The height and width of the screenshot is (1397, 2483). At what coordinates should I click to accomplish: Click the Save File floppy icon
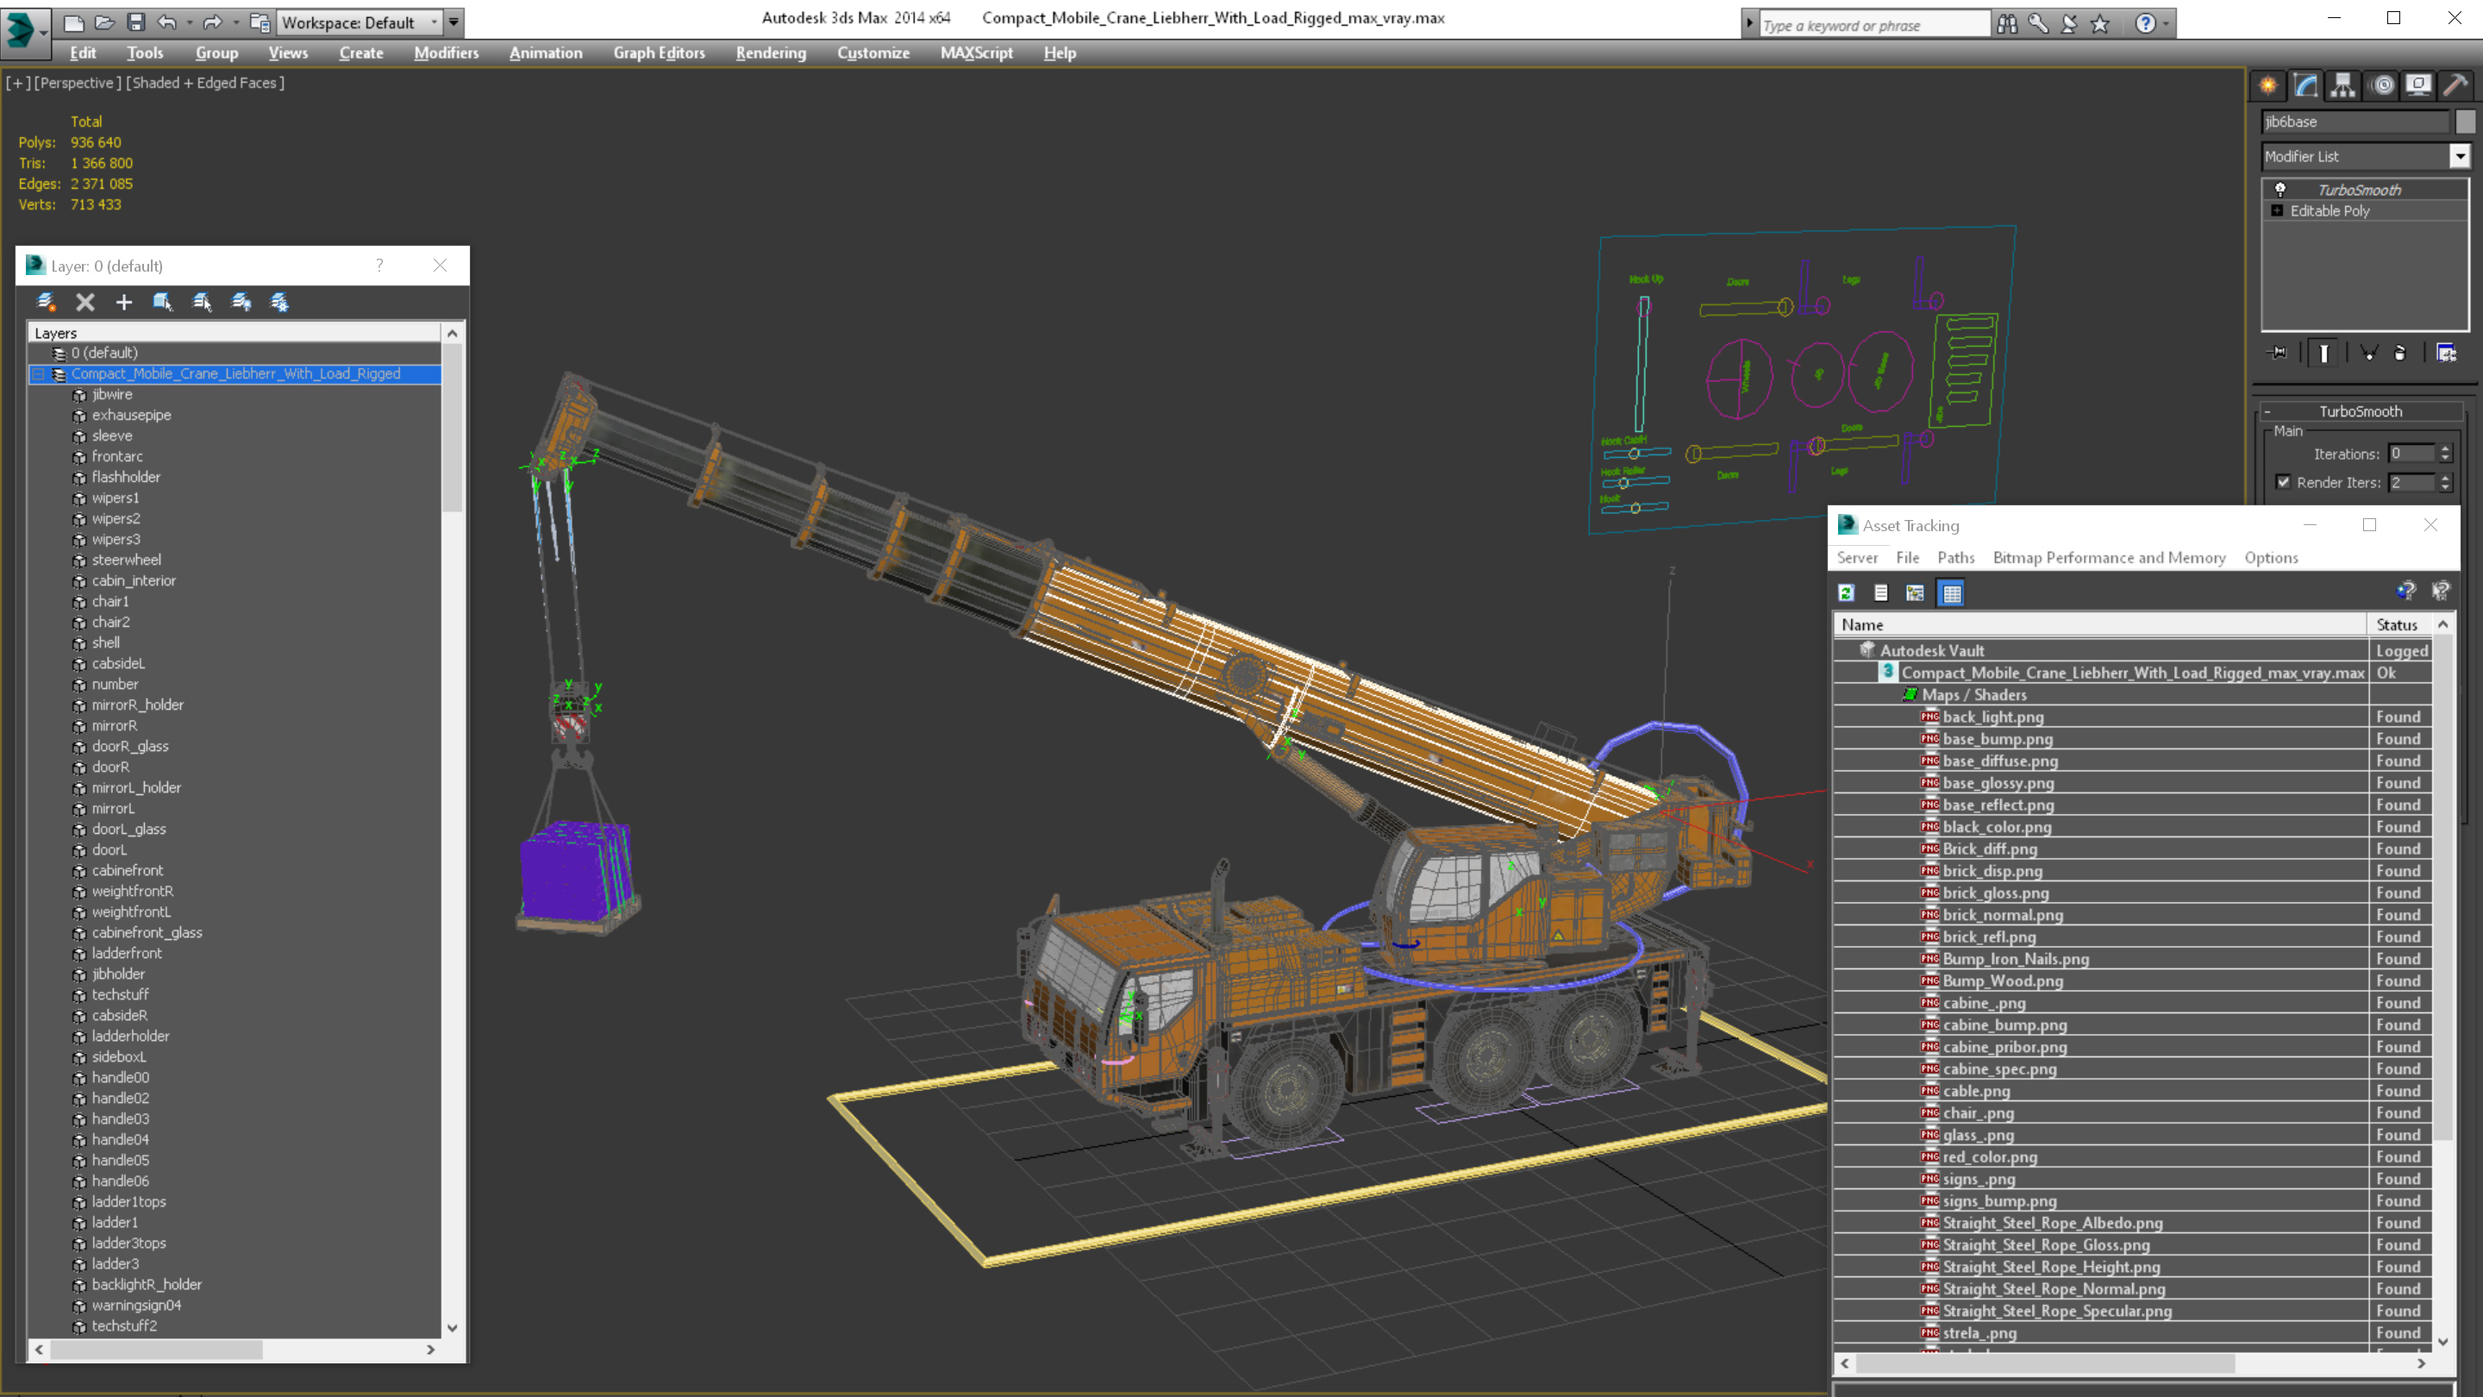136,22
